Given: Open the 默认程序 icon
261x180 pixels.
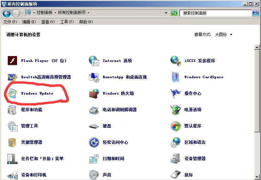Looking at the screenshot, I should [x=175, y=126].
